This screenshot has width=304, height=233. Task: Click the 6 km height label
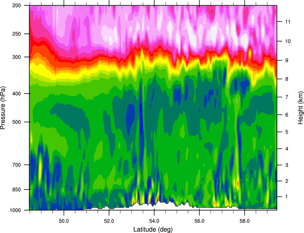287,115
